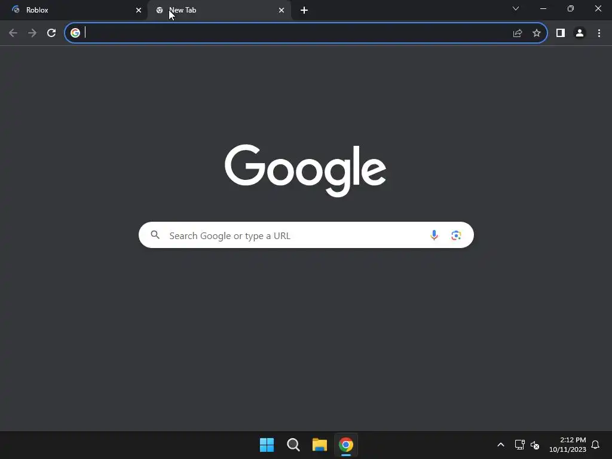Share this page using the share icon

(518, 33)
